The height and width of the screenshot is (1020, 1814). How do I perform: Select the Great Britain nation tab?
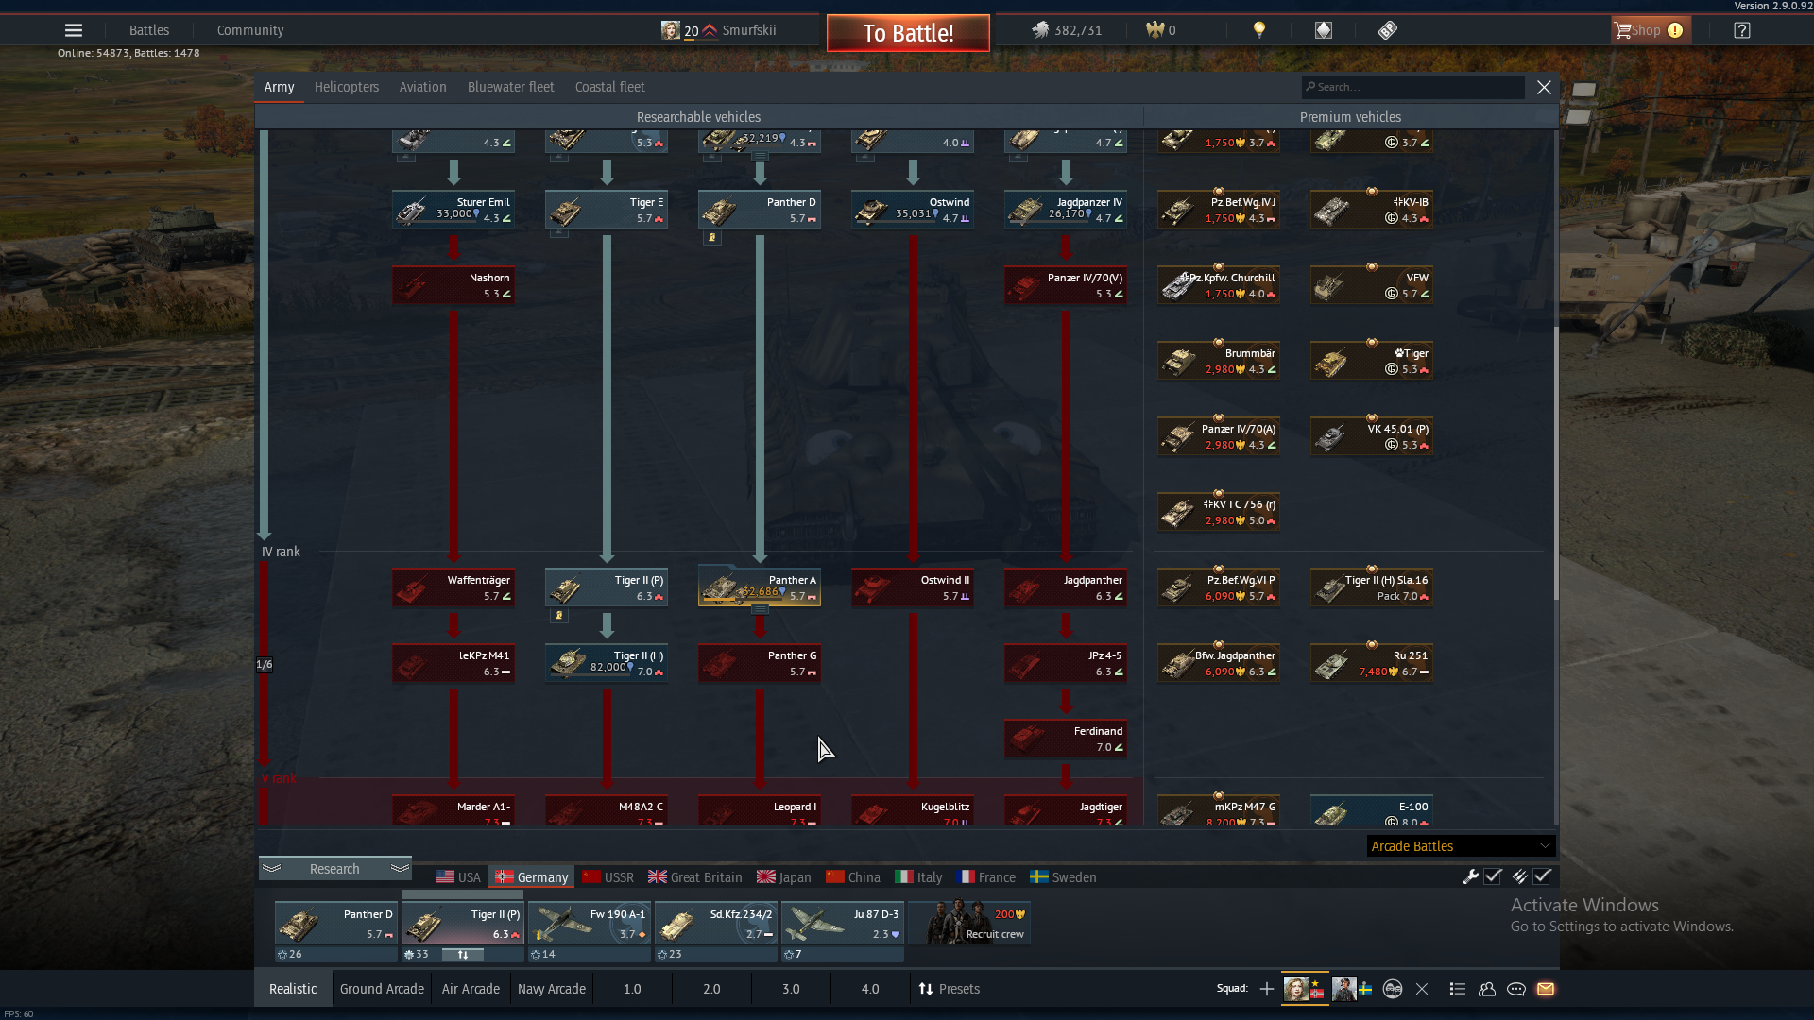(x=695, y=877)
